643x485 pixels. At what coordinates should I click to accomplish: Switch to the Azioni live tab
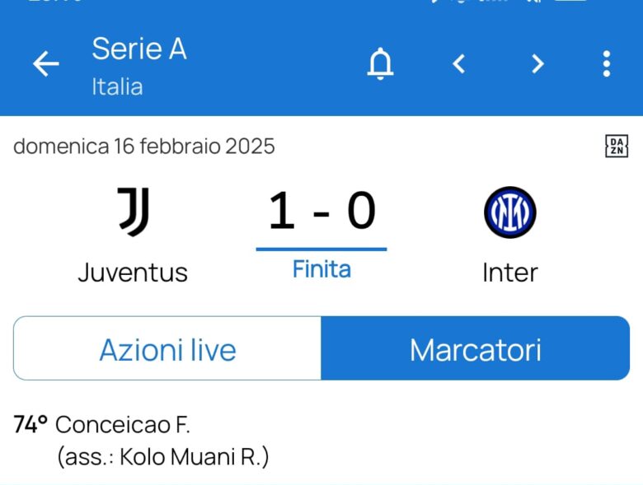pyautogui.click(x=167, y=349)
